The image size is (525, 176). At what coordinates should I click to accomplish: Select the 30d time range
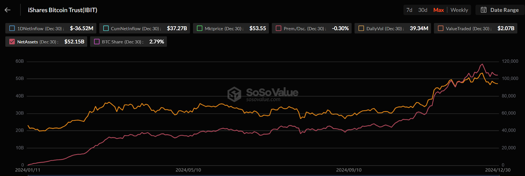423,10
